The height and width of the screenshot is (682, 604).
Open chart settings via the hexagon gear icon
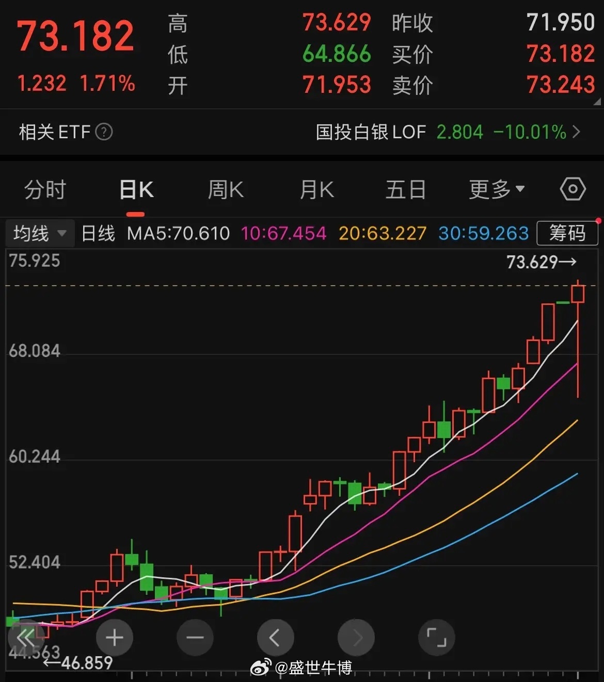pos(572,189)
